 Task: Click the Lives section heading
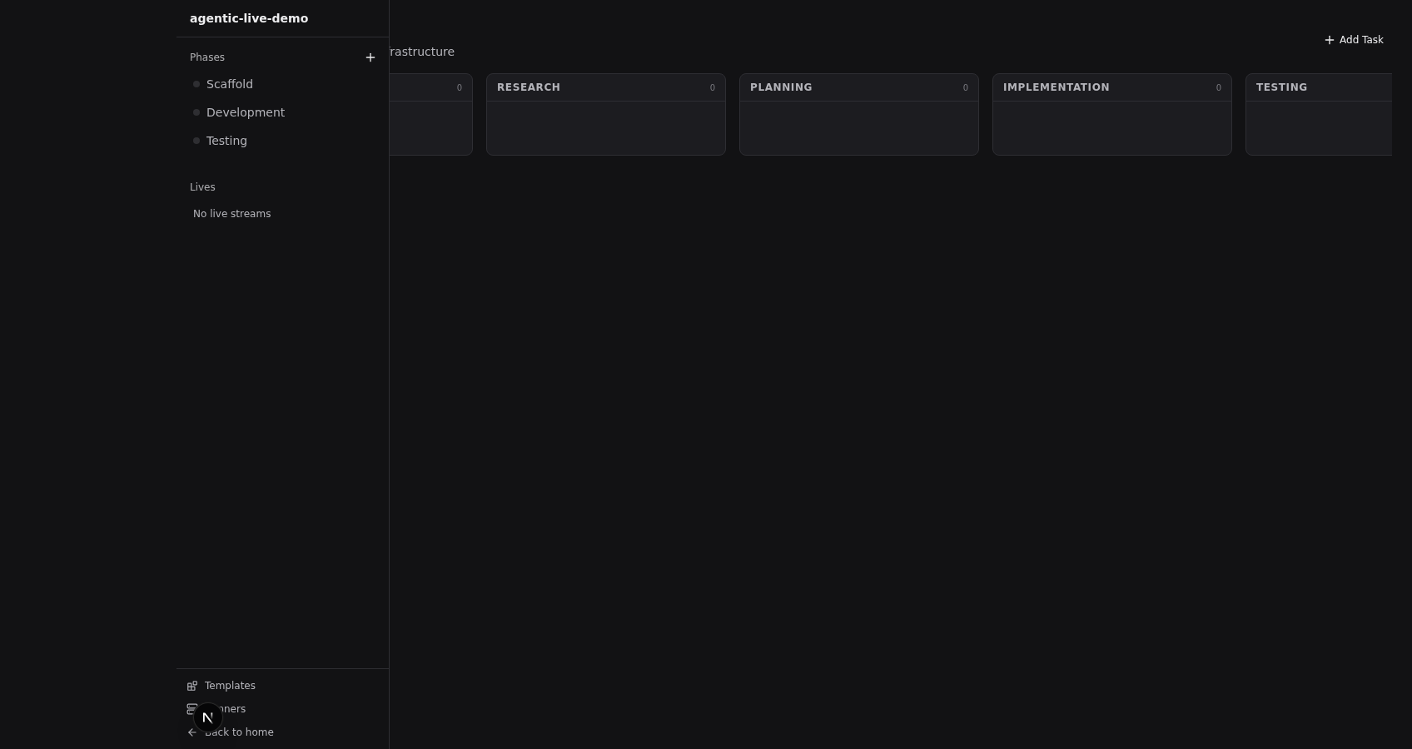pyautogui.click(x=202, y=187)
